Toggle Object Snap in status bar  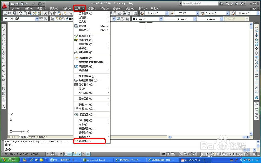point(66,154)
